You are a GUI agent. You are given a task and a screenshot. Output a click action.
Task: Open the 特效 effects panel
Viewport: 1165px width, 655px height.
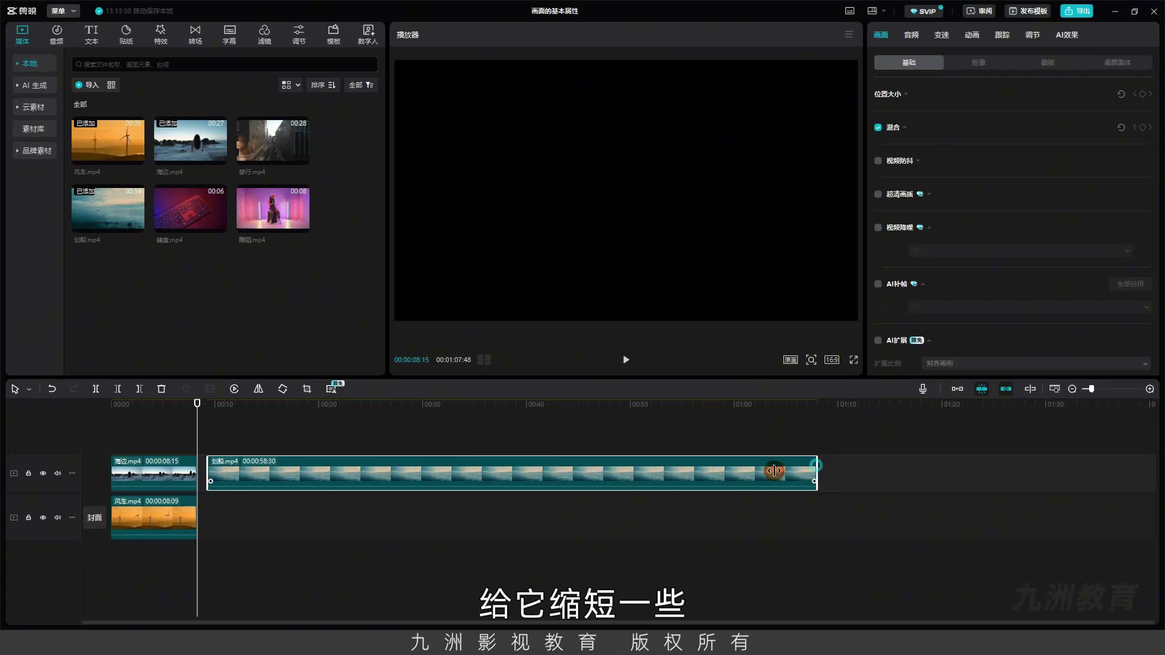click(x=161, y=35)
